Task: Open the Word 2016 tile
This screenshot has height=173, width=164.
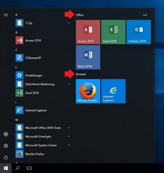Action: point(88,57)
